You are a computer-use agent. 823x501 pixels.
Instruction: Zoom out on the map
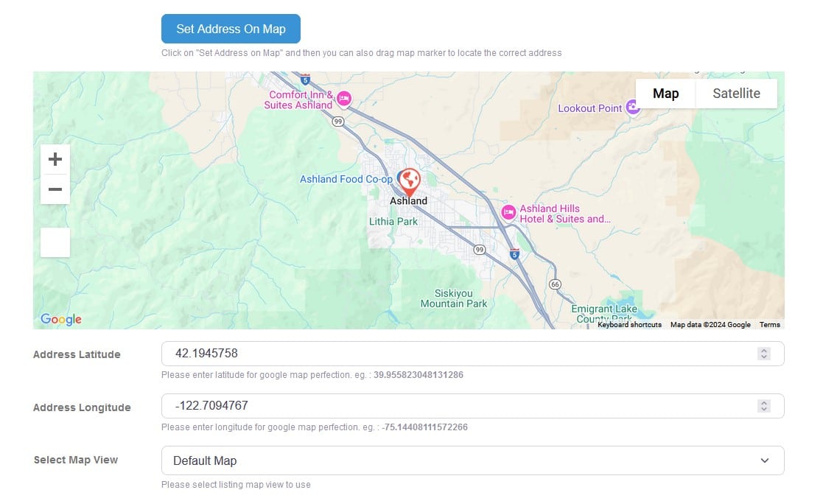coord(55,189)
